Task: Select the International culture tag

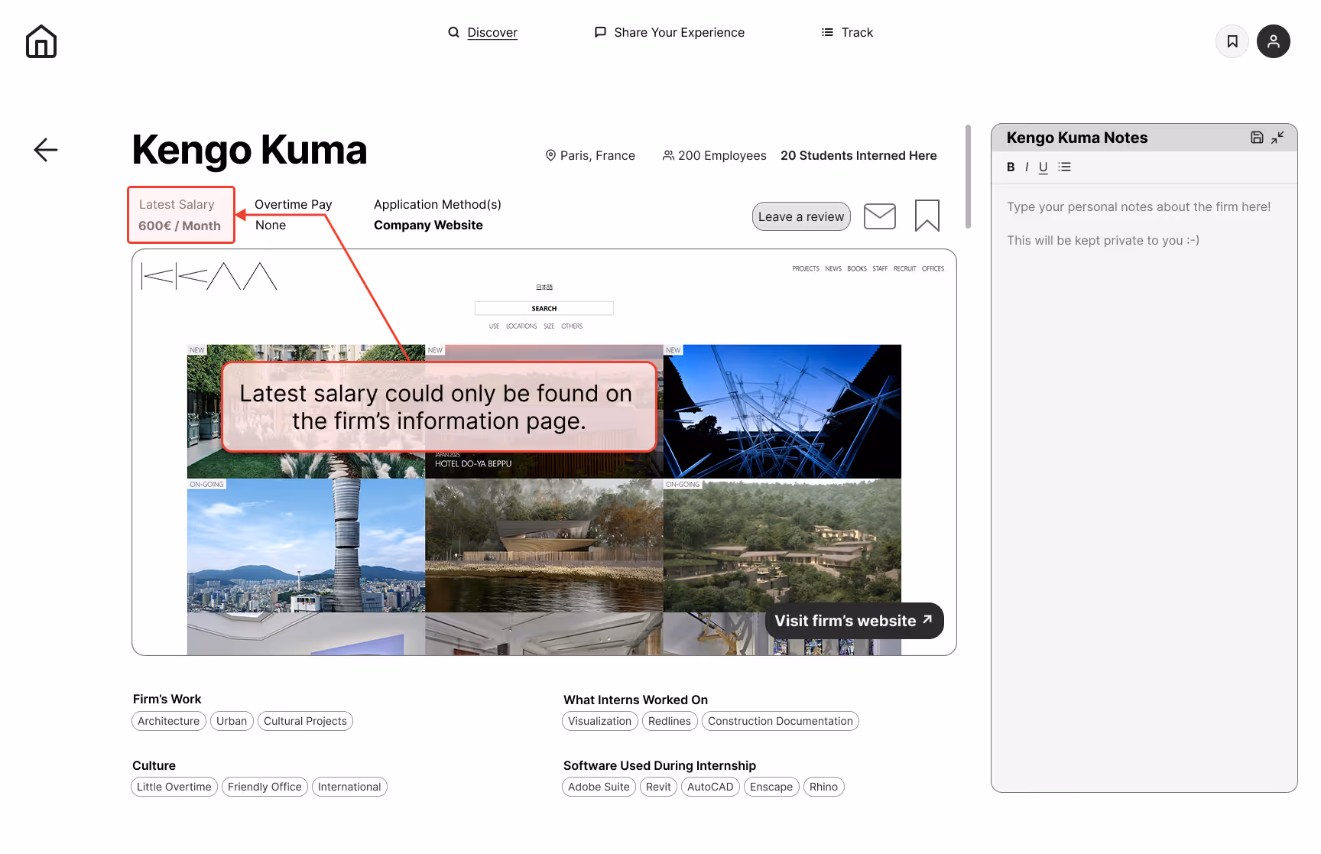Action: 349,787
